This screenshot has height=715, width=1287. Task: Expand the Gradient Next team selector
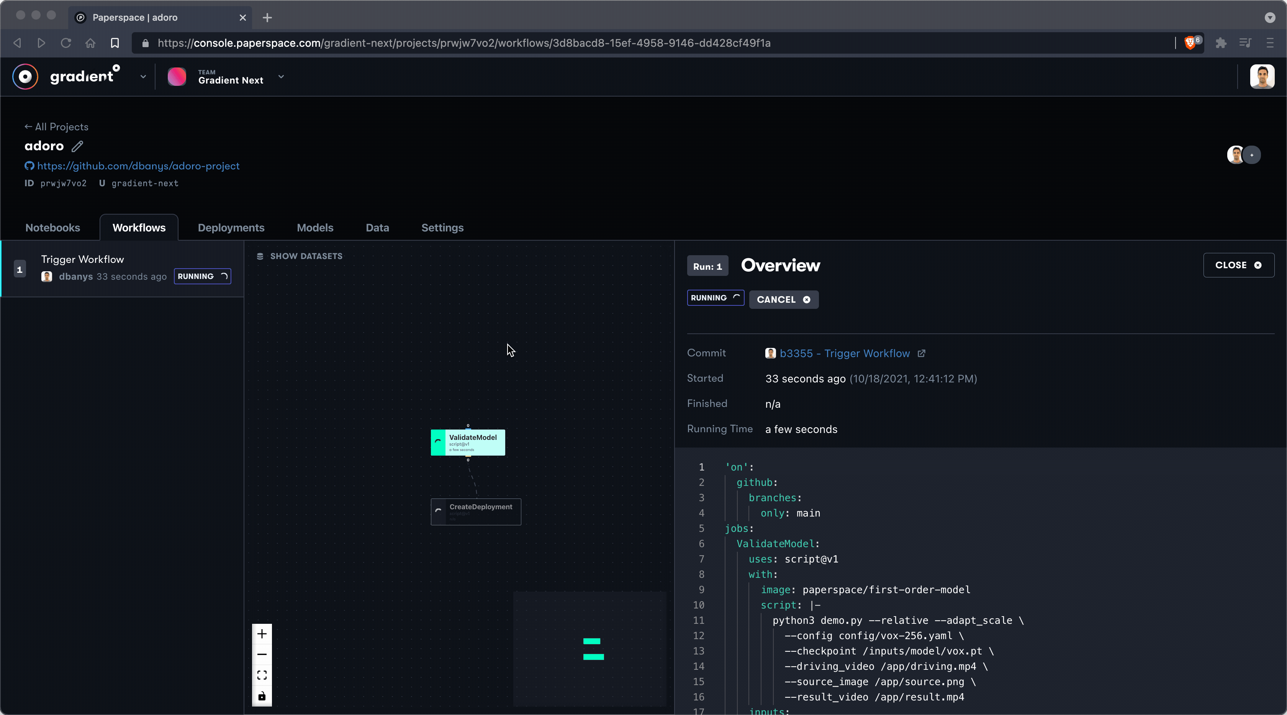281,77
